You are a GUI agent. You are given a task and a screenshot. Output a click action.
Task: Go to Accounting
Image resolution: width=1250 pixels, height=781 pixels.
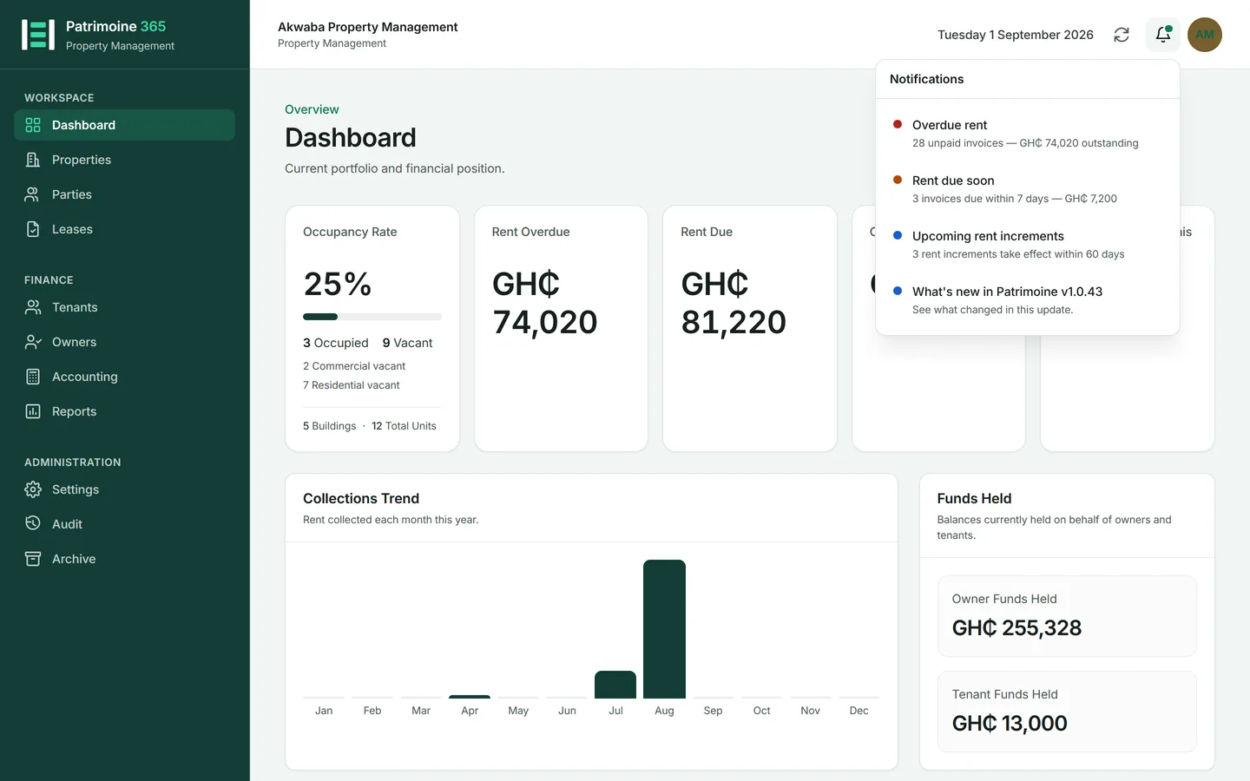pyautogui.click(x=124, y=377)
